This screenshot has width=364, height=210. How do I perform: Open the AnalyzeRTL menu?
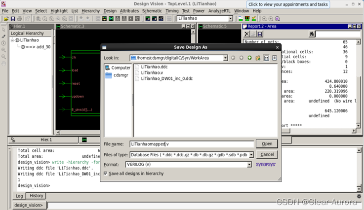219,11
